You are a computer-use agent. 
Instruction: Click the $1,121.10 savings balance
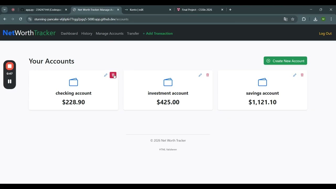pos(262,102)
